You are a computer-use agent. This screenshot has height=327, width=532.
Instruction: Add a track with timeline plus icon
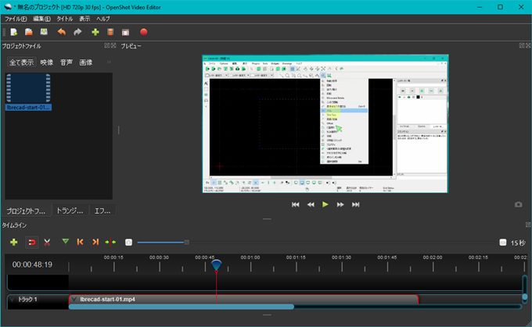[x=13, y=243]
